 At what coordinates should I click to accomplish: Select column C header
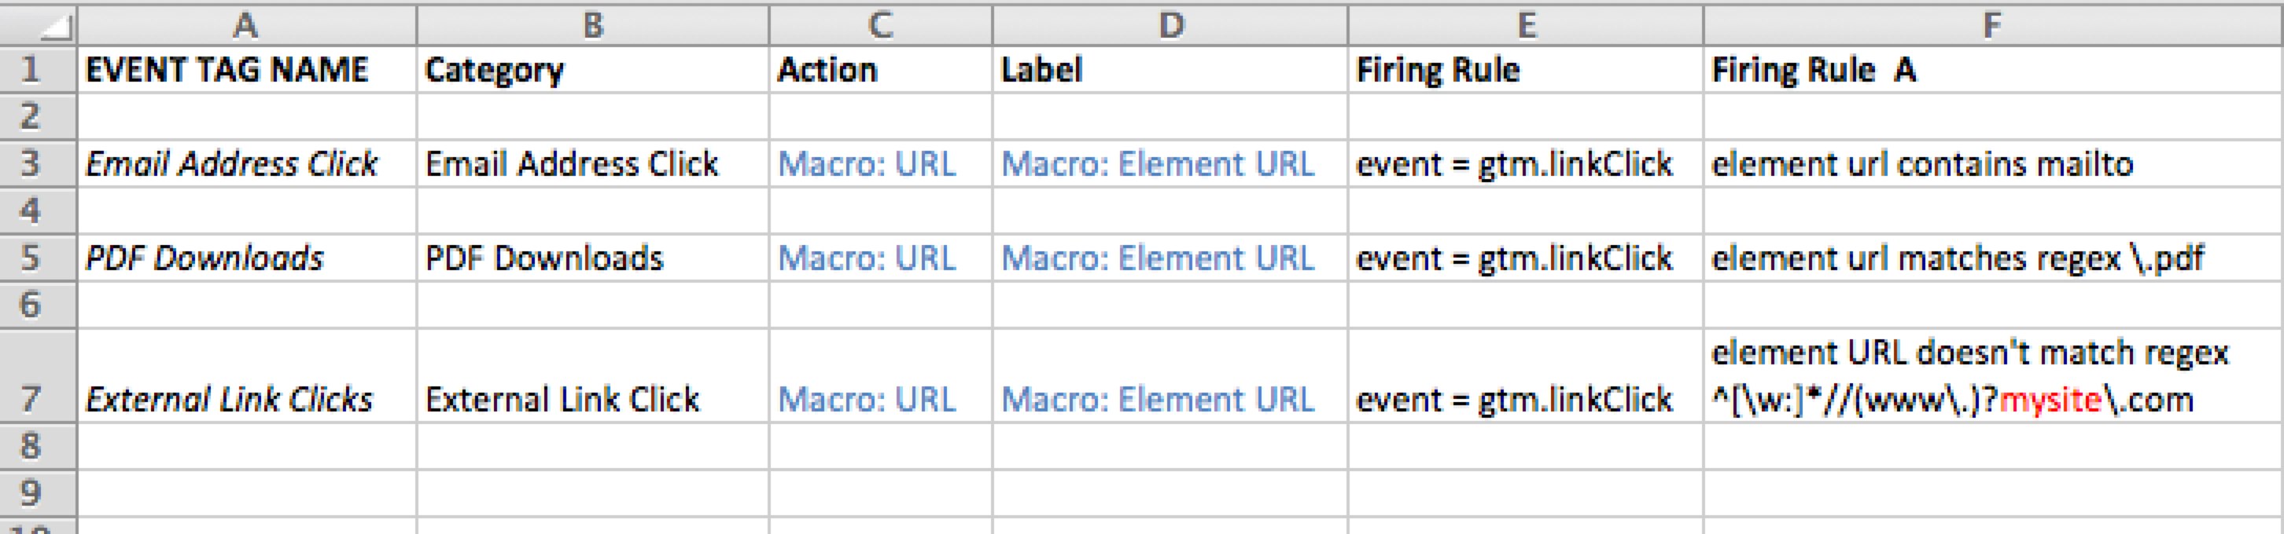click(x=880, y=24)
